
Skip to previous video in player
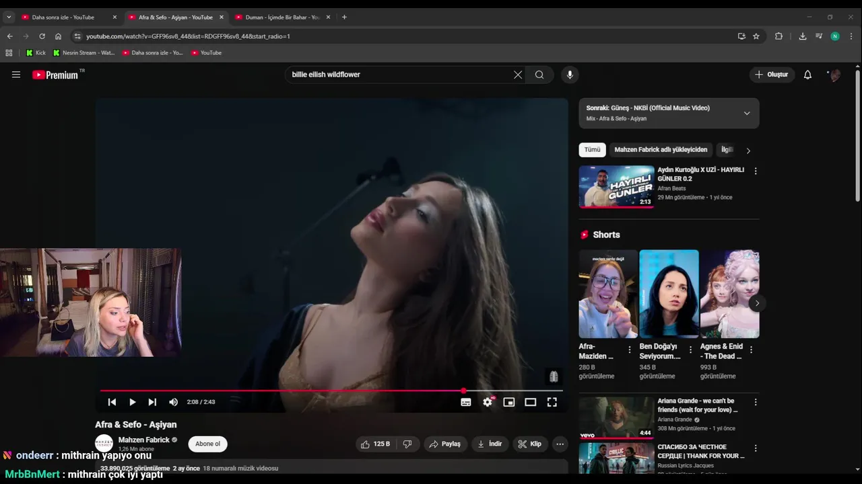pyautogui.click(x=112, y=402)
